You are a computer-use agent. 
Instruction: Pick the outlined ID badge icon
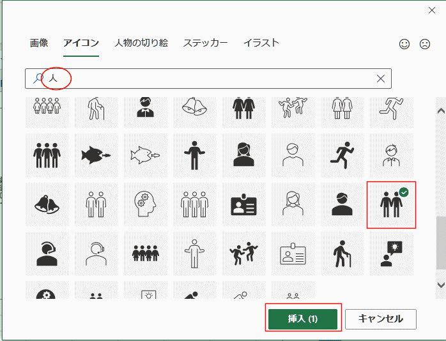293,254
